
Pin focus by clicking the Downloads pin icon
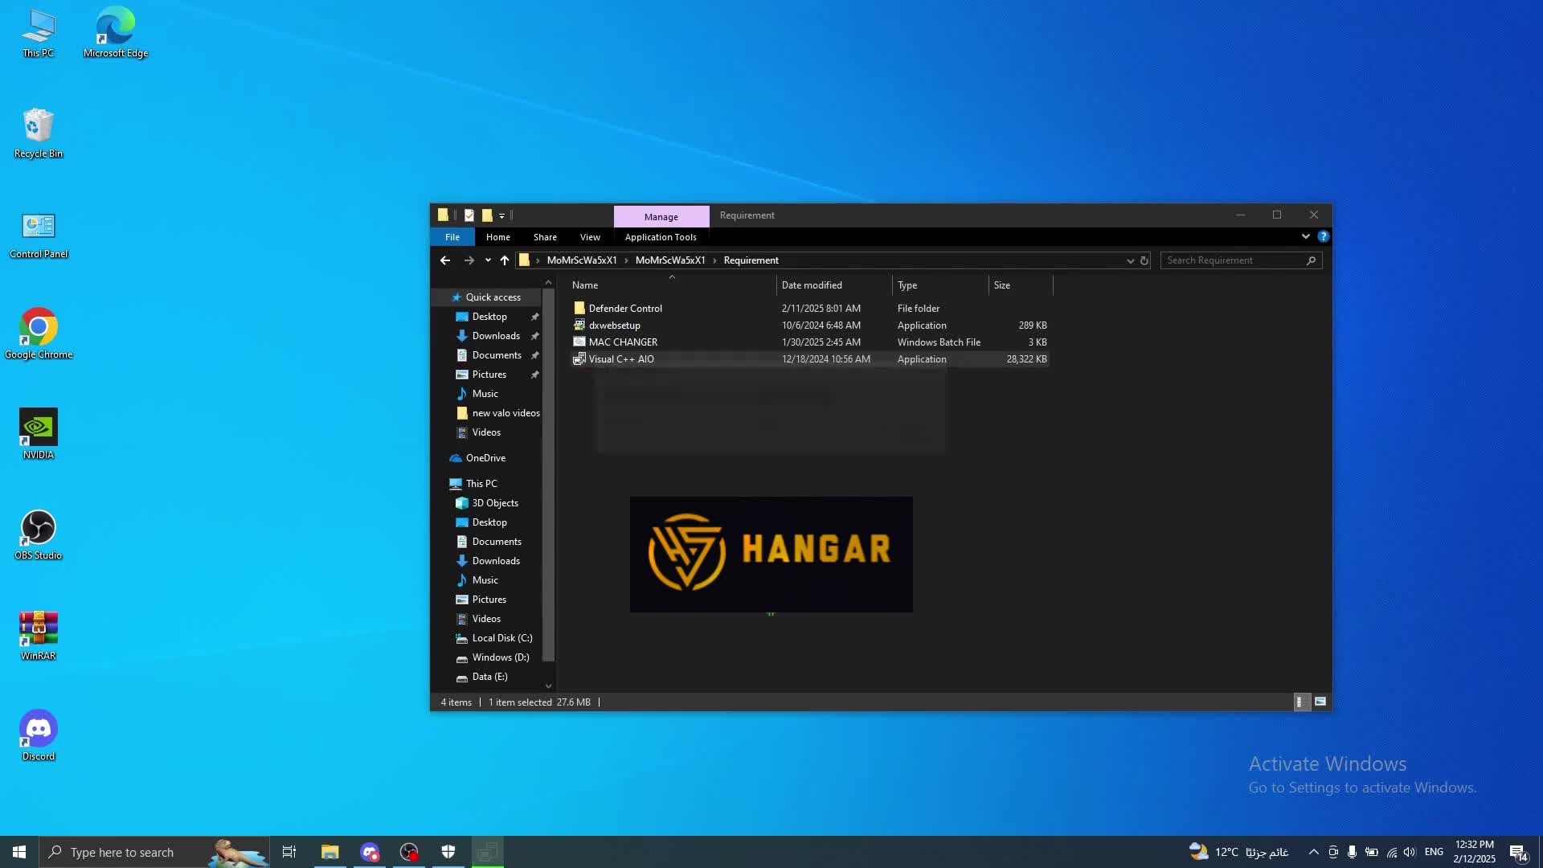click(x=534, y=336)
